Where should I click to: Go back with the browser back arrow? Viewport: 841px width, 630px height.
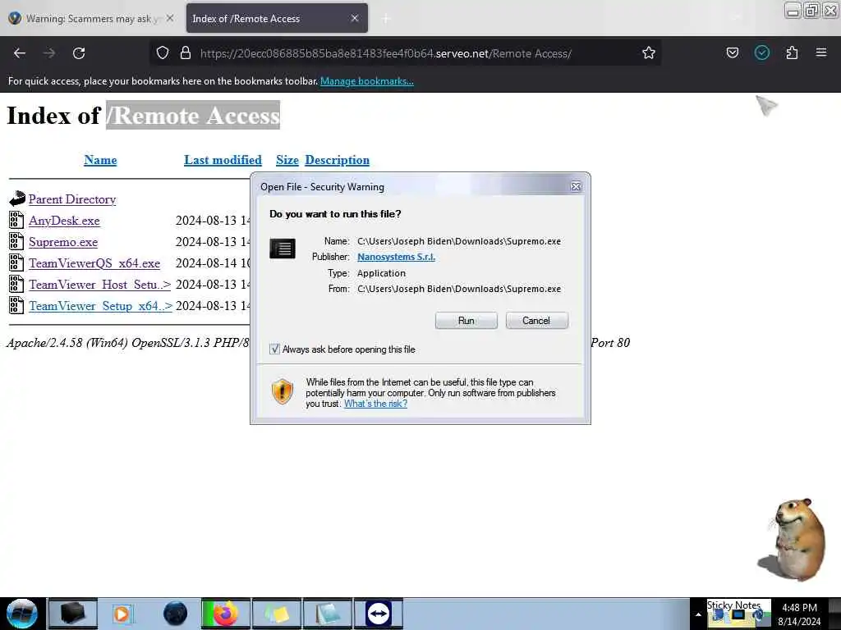20,53
